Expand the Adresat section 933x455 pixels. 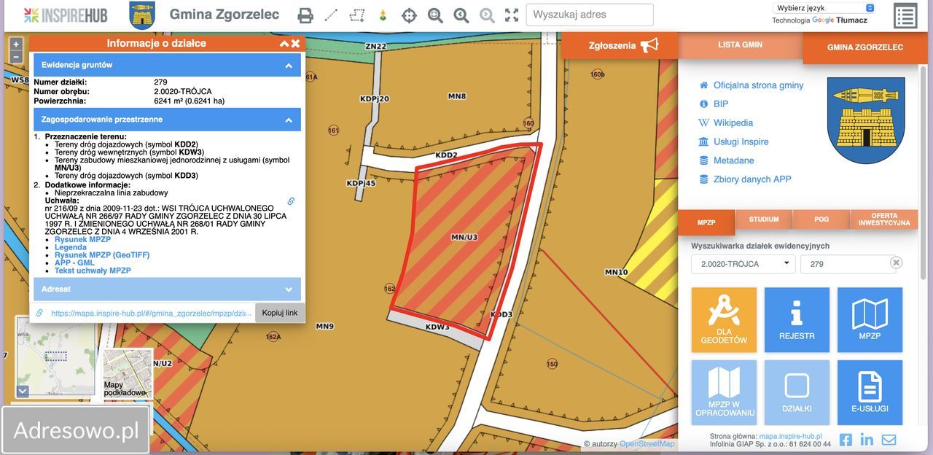(x=167, y=289)
